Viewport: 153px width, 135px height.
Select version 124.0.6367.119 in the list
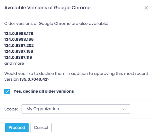click(x=18, y=57)
